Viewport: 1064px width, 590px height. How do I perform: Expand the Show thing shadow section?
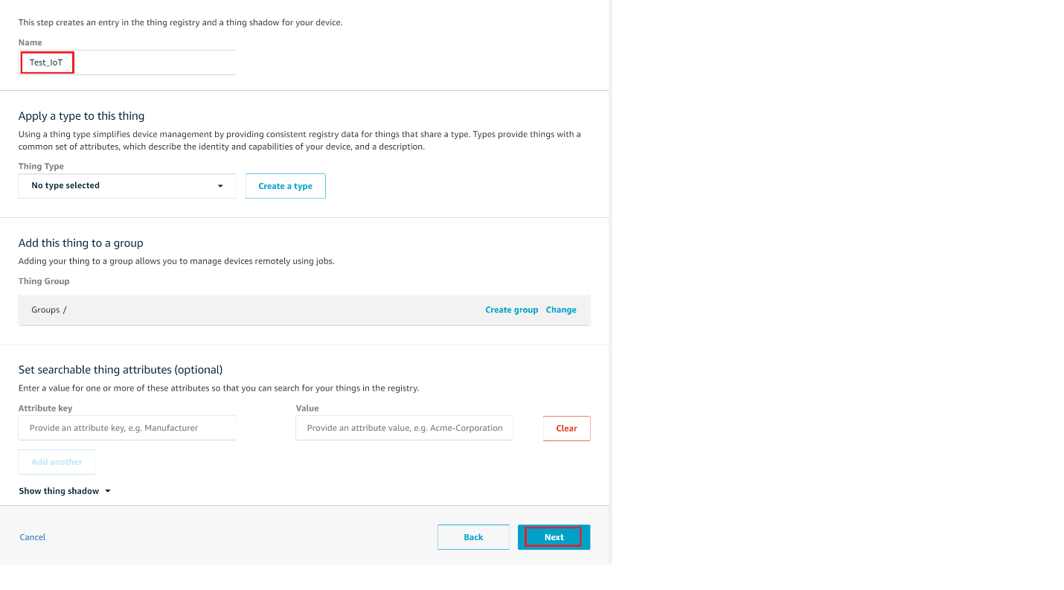[60, 491]
